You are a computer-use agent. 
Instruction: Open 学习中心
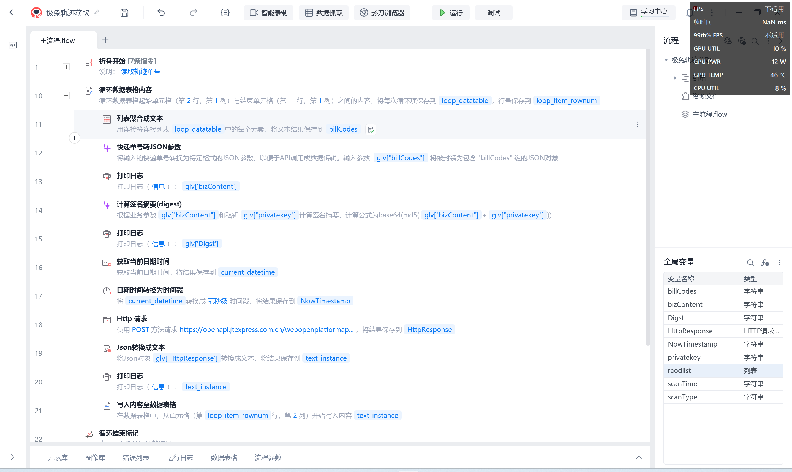tap(649, 12)
